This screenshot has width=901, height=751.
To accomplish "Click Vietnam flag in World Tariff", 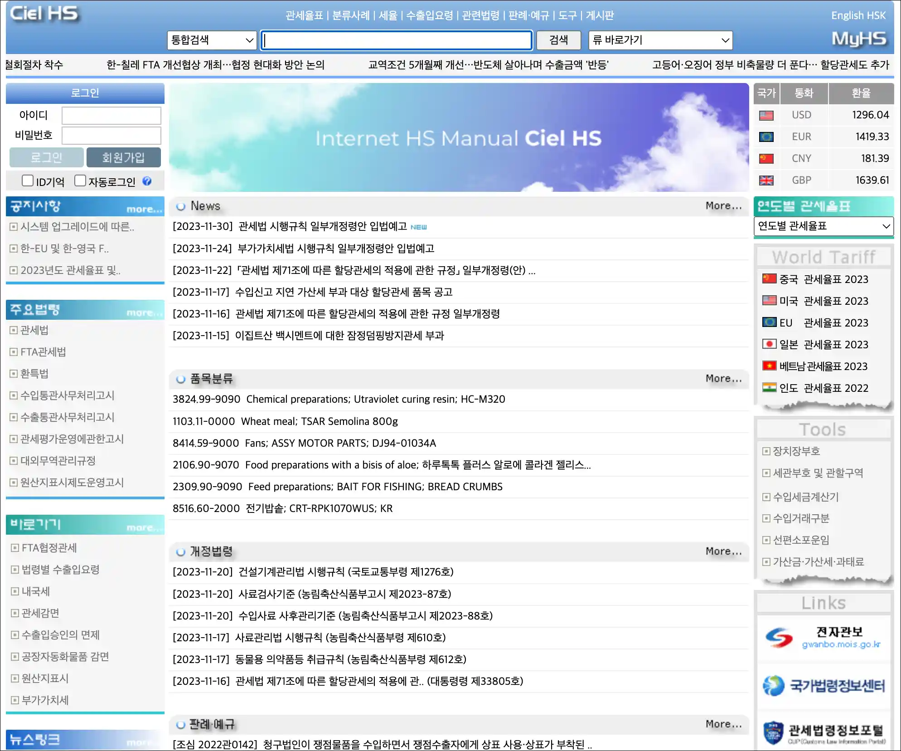I will 769,366.
